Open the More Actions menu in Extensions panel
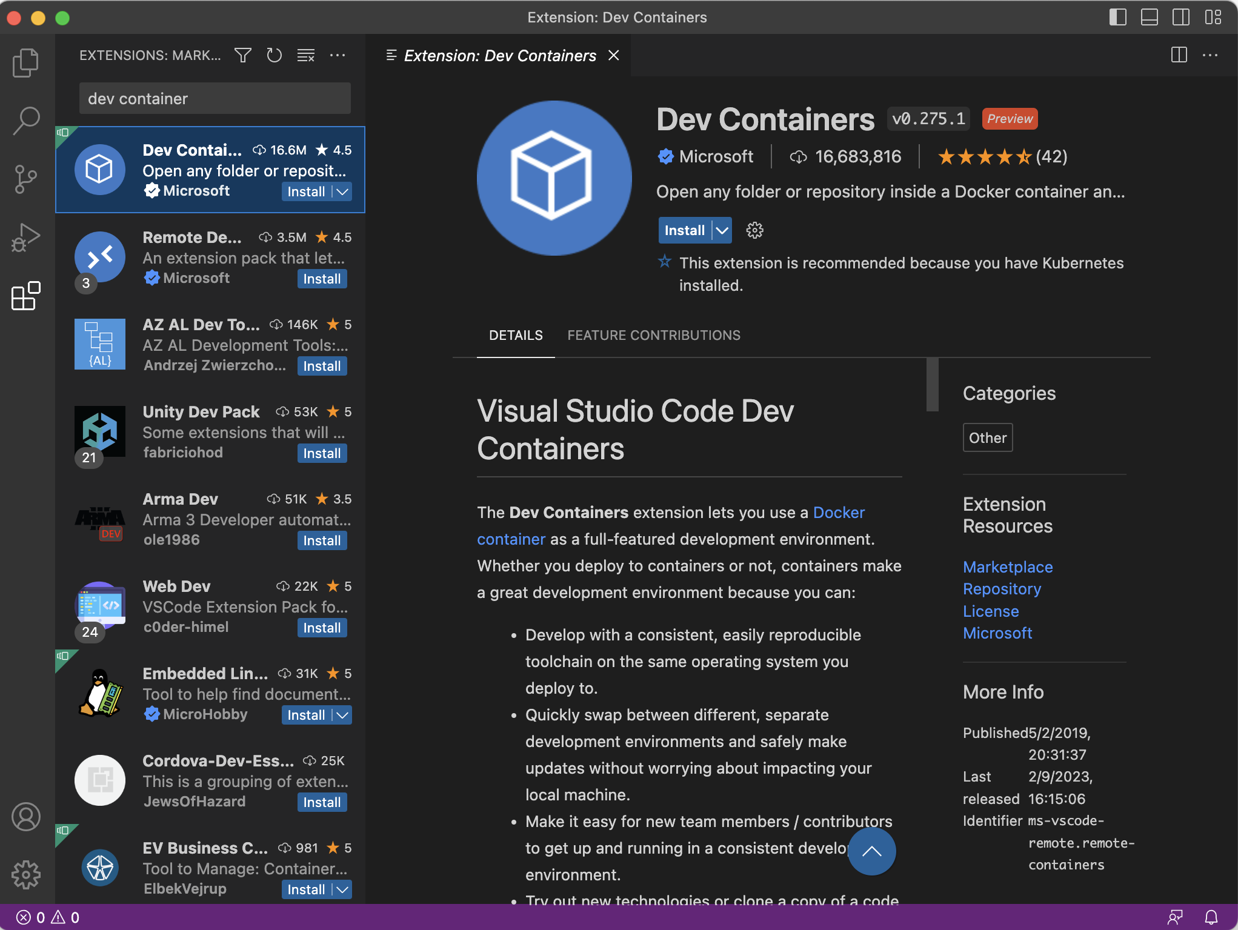The height and width of the screenshot is (930, 1238). [x=338, y=55]
